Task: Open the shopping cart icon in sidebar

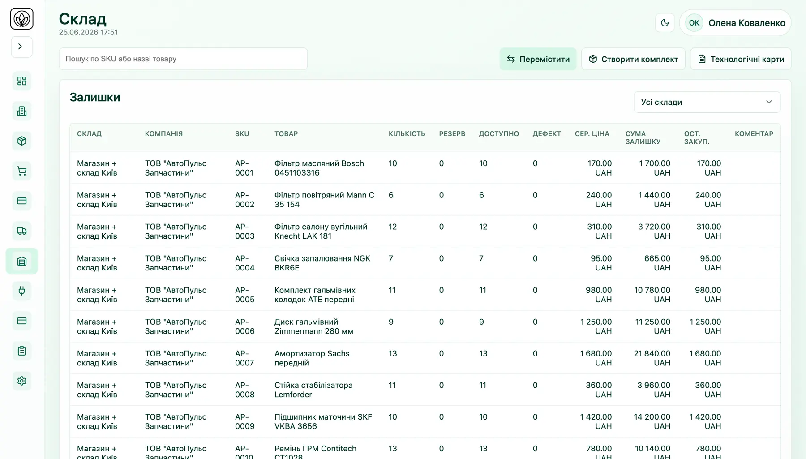Action: [x=21, y=171]
